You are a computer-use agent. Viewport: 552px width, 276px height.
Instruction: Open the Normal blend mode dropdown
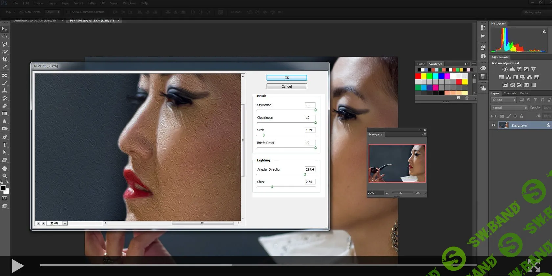pos(509,108)
